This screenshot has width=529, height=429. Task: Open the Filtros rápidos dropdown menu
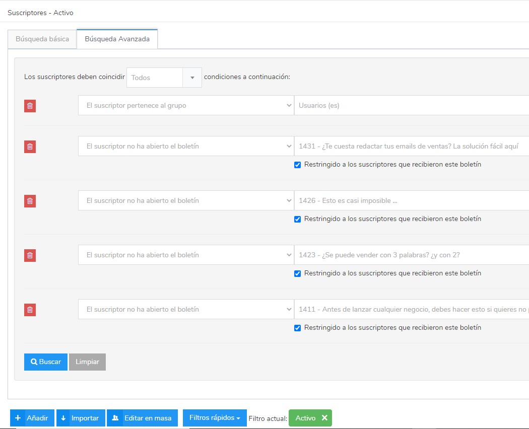pos(215,418)
